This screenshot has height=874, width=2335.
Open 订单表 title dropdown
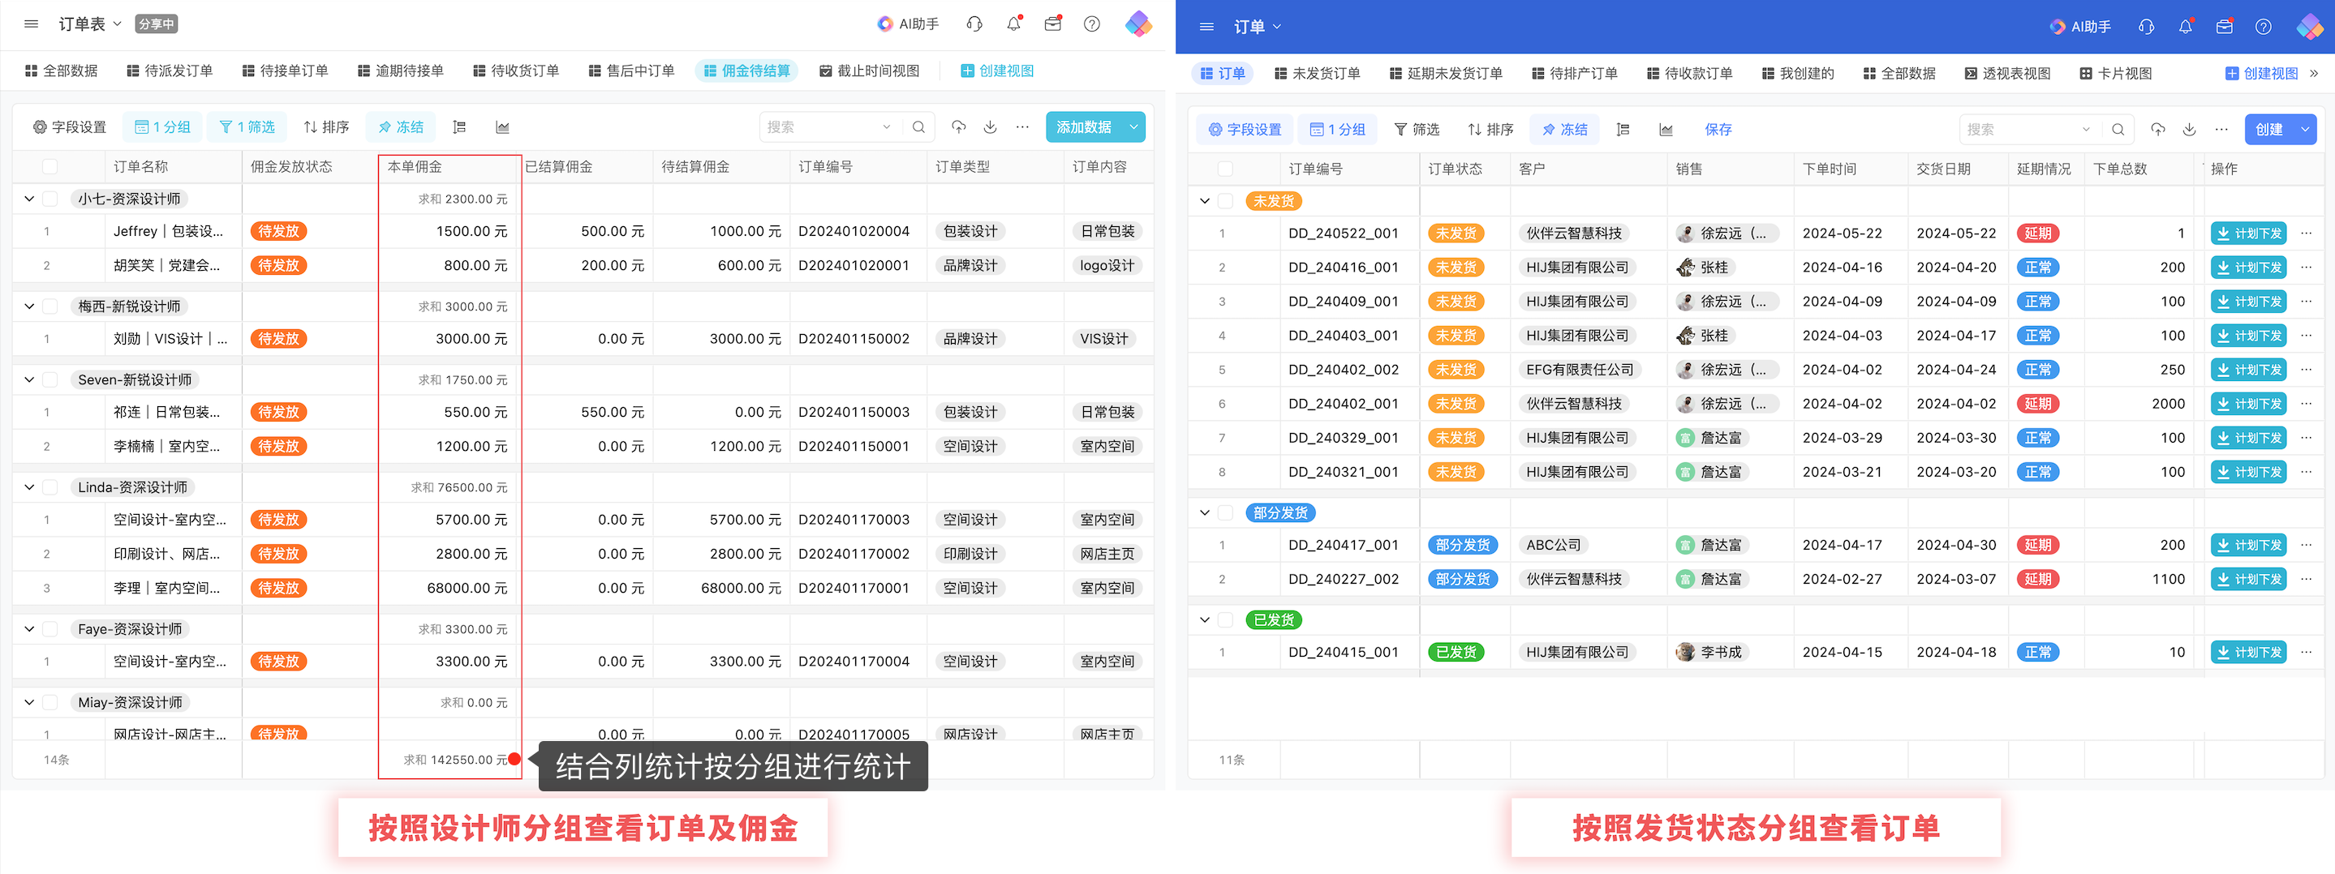(x=117, y=24)
